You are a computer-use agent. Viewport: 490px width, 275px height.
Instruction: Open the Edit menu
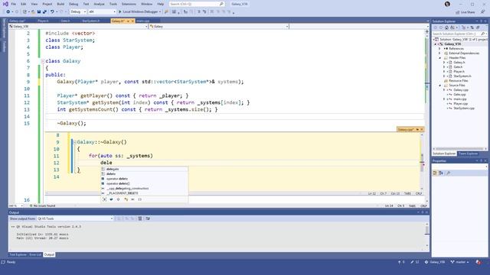24,4
